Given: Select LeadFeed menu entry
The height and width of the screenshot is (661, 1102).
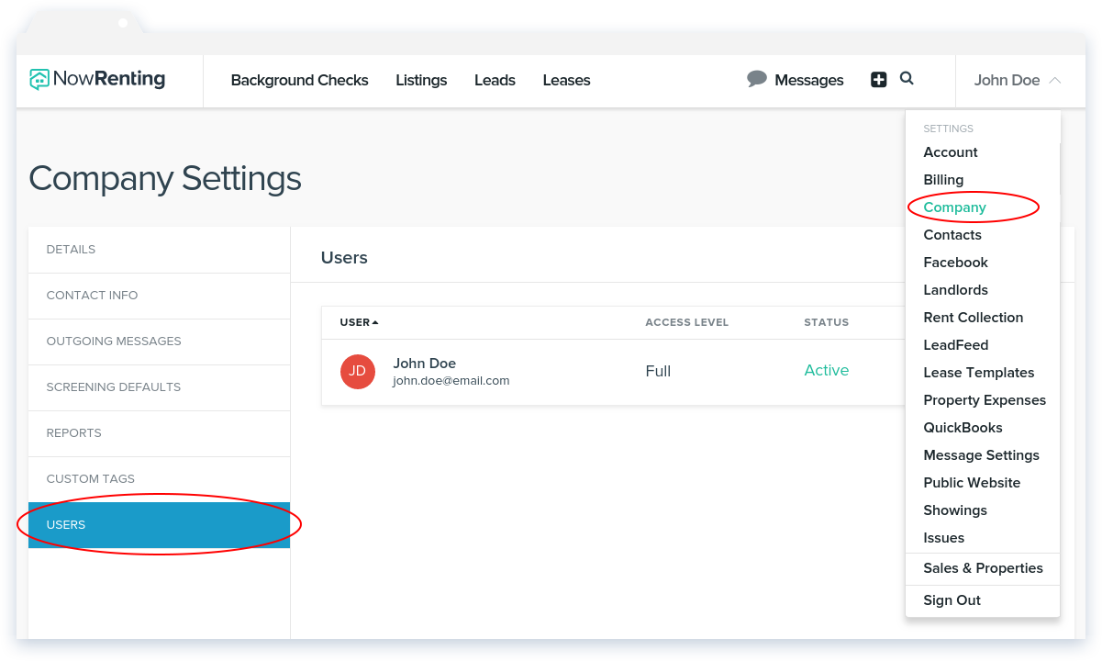Looking at the screenshot, I should click(x=955, y=345).
